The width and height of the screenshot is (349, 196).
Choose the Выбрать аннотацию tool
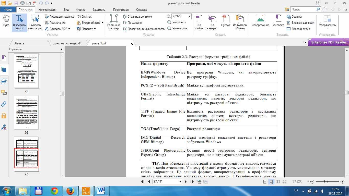(x=35, y=23)
